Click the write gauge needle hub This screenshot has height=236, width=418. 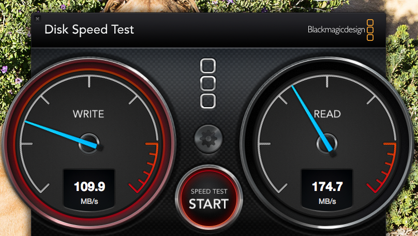[89, 143]
